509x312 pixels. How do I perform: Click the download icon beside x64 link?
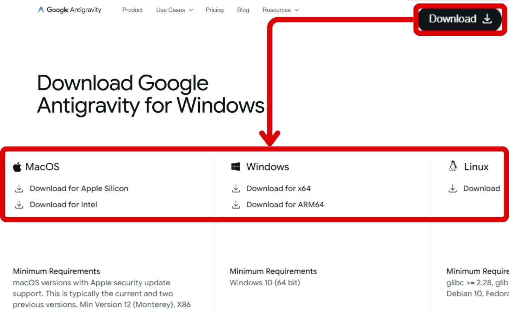(x=236, y=188)
